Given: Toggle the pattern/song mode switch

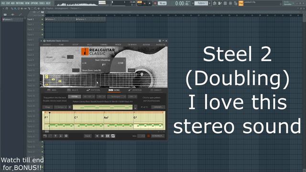Looking at the screenshot, I should [140, 2].
